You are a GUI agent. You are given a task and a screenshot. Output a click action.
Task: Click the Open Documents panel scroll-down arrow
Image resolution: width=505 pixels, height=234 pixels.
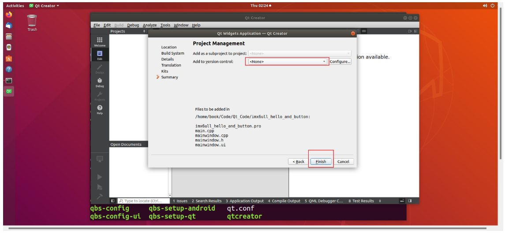tap(170, 195)
